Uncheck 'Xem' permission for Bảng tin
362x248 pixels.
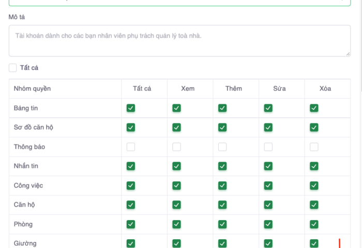pos(176,108)
